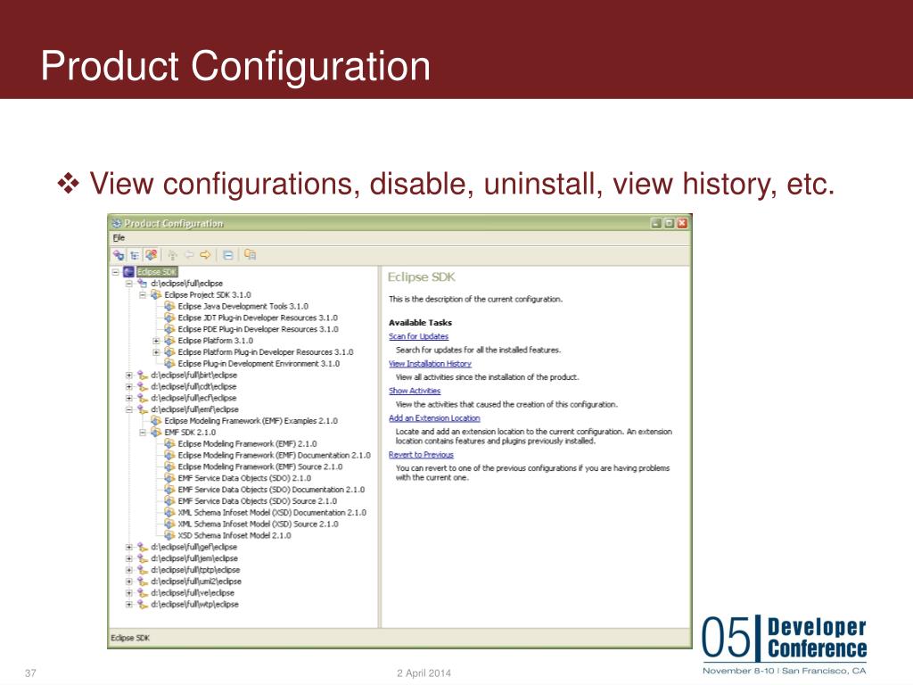The height and width of the screenshot is (685, 913).
Task: Click the wtp extension site icon
Action: (142, 605)
